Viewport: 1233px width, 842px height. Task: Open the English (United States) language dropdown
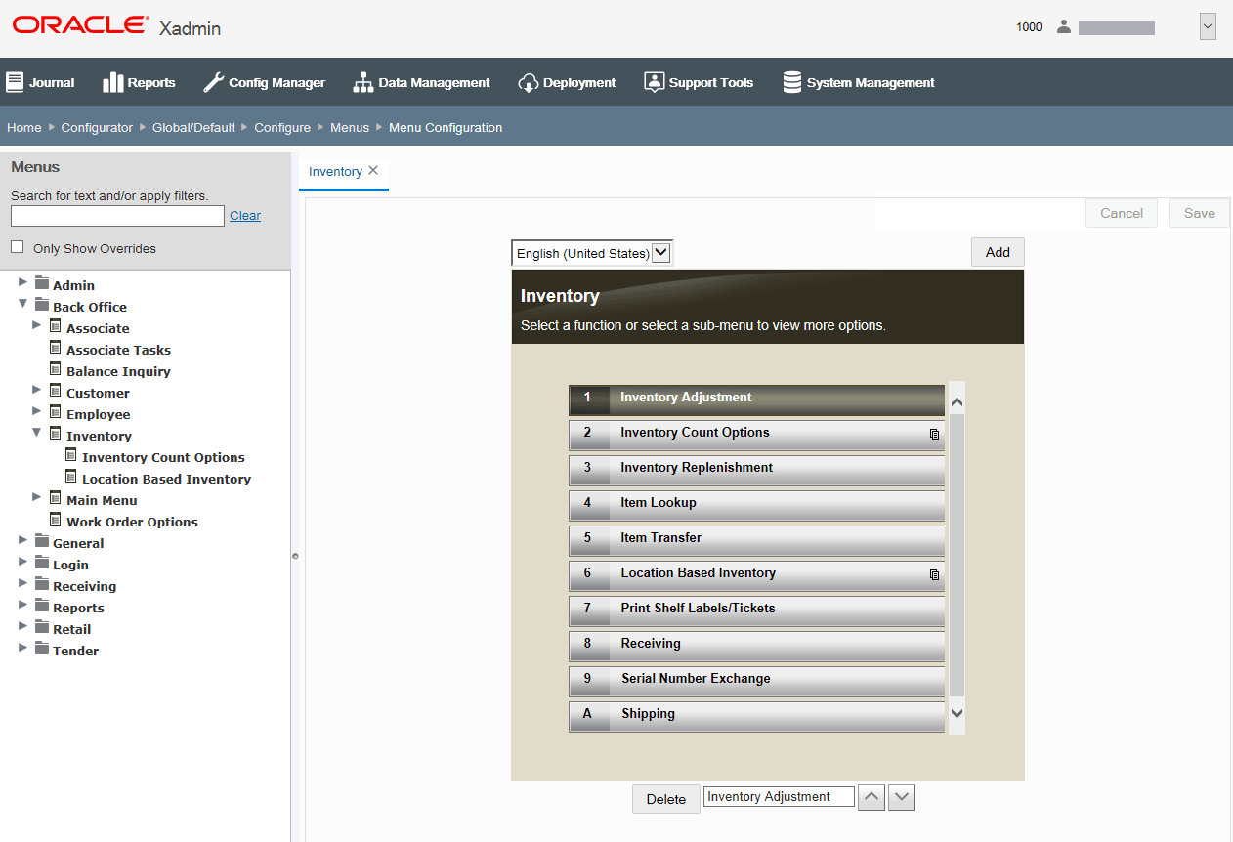(592, 253)
